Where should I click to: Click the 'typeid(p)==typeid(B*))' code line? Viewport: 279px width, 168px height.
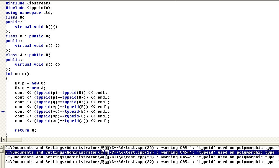click(x=62, y=97)
